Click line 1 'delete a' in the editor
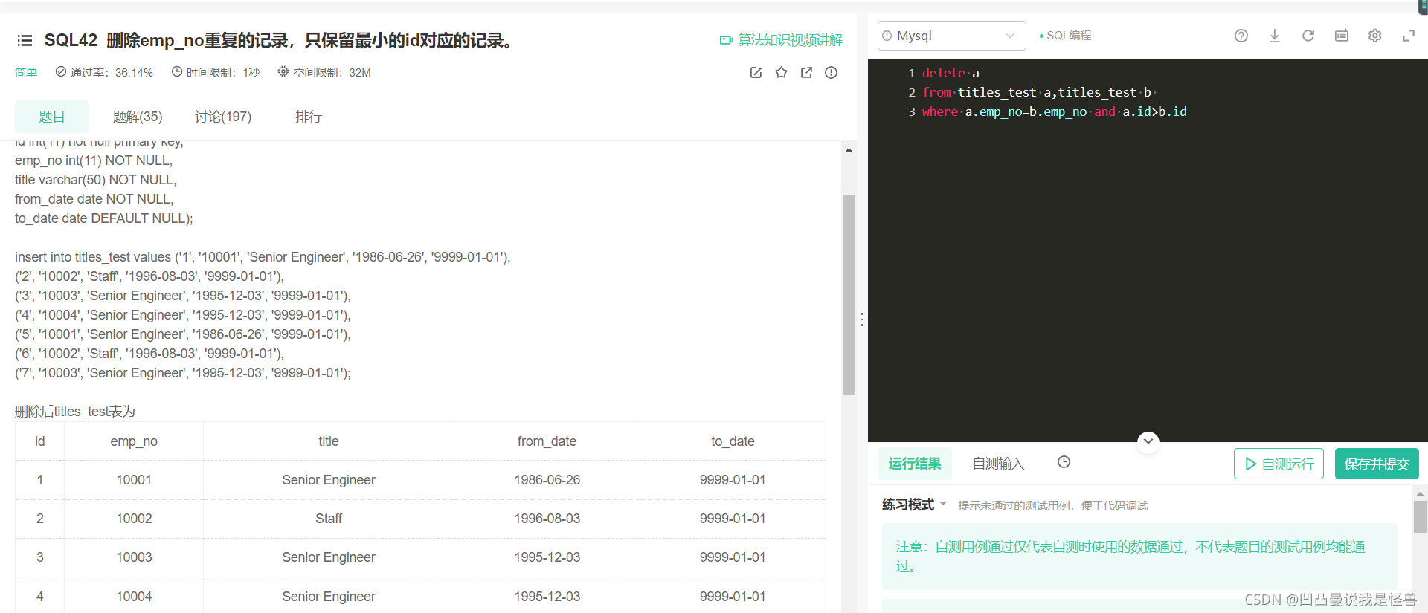The image size is (1428, 613). click(950, 73)
